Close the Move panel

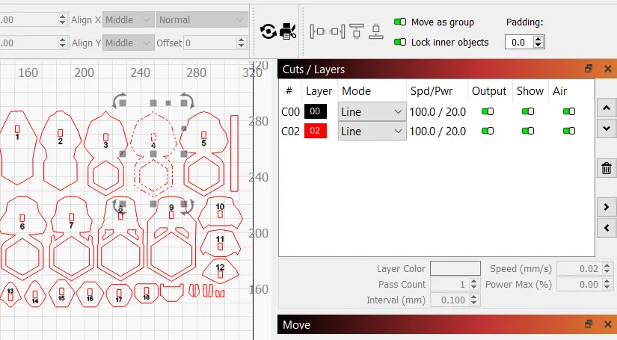click(x=608, y=324)
